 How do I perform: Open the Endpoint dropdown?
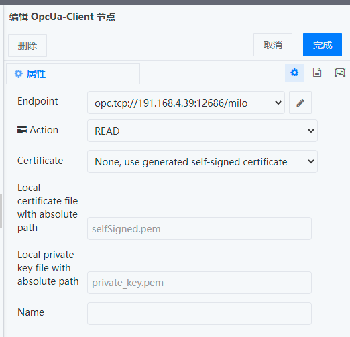pos(186,103)
